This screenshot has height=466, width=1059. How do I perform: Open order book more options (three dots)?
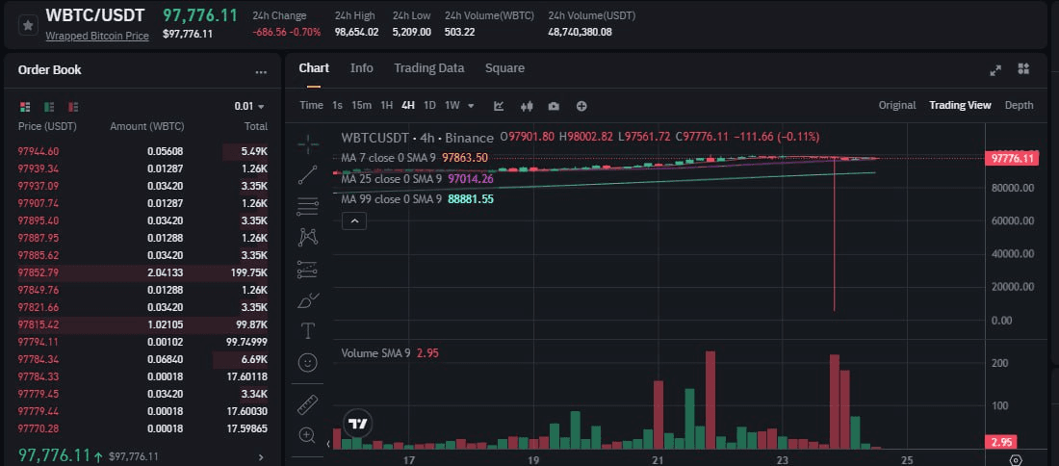click(261, 72)
